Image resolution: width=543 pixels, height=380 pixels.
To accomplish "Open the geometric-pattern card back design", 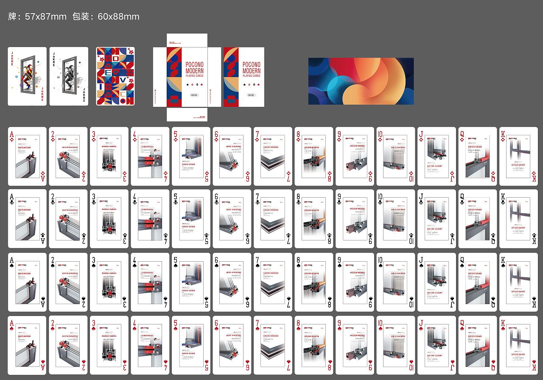I will (x=115, y=76).
